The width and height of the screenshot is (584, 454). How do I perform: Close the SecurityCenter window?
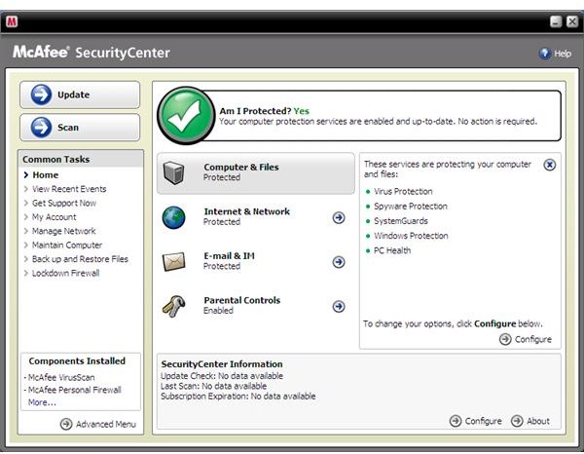coord(572,21)
